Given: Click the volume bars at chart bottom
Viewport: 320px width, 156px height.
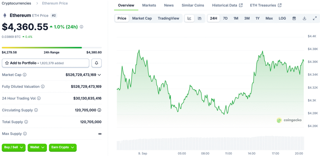Looking at the screenshot, I should 210,143.
